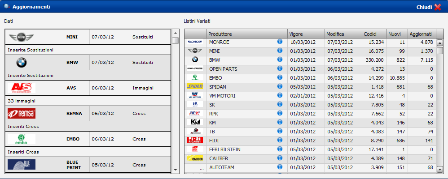Click the 16.075 codici value
This screenshot has height=179, width=448.
pyautogui.click(x=376, y=51)
